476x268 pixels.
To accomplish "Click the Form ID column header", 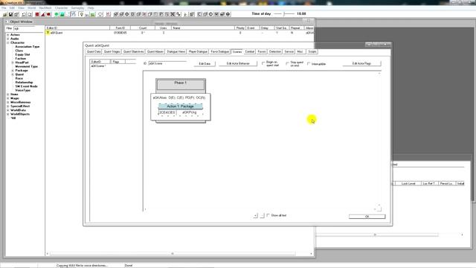I will click(120, 28).
